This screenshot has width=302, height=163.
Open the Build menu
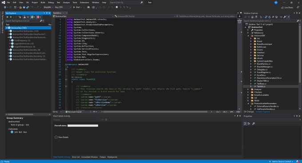[43, 3]
